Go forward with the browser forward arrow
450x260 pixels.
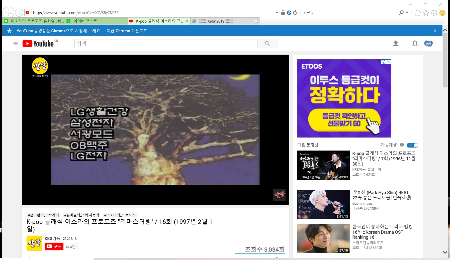pyautogui.click(x=19, y=13)
